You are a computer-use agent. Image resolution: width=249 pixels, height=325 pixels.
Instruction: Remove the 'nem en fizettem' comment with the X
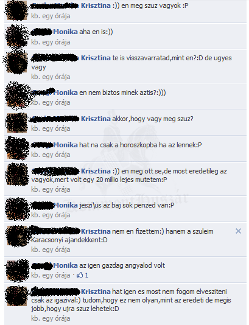[x=238, y=231]
